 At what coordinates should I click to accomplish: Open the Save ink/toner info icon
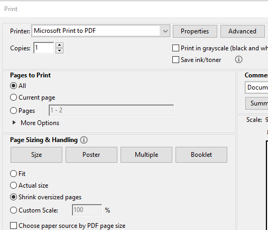click(239, 59)
